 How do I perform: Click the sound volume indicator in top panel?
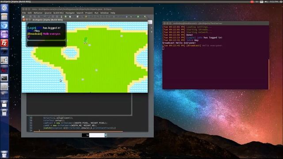266,2
